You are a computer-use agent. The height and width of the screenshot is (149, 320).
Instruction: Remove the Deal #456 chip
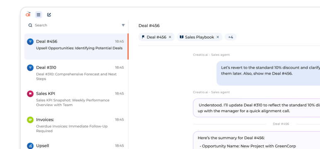170,37
